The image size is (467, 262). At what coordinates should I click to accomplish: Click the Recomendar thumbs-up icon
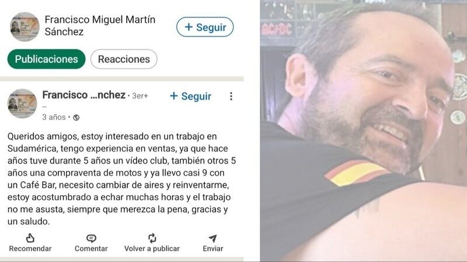(x=30, y=238)
